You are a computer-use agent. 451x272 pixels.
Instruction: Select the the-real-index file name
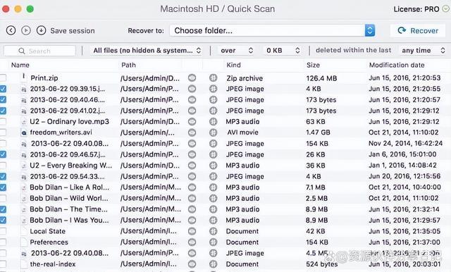tap(53, 264)
